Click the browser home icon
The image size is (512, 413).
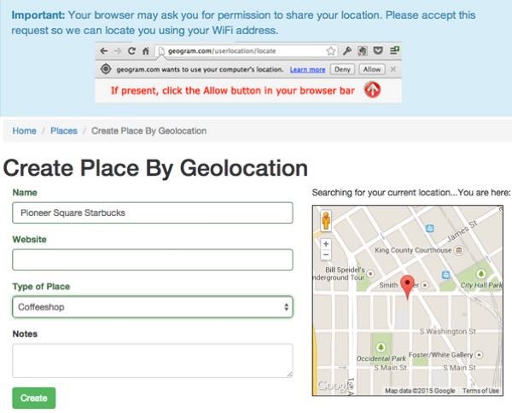146,51
